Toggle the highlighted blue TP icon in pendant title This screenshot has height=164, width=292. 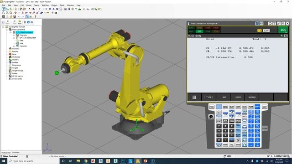257,23
